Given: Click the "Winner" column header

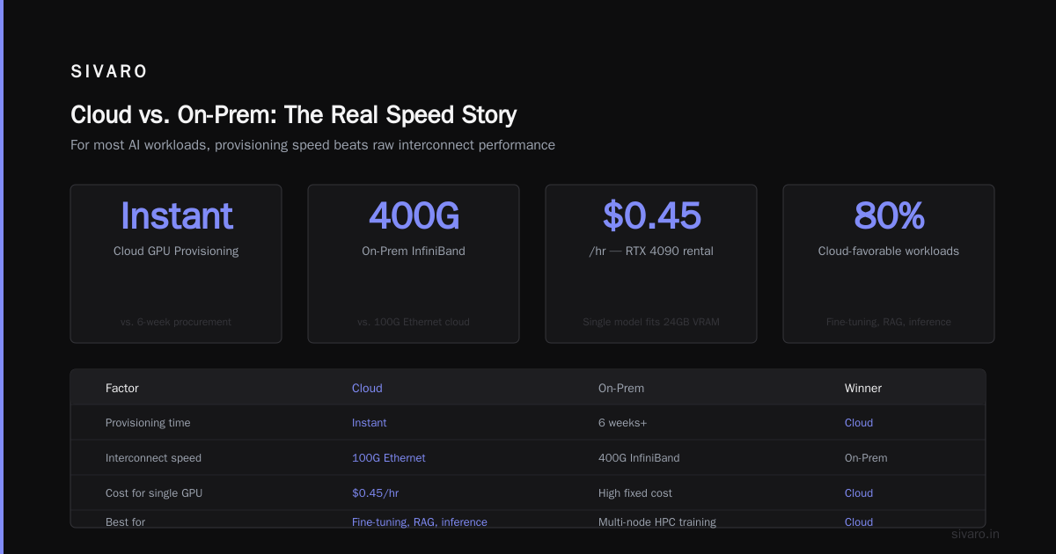Looking at the screenshot, I should pyautogui.click(x=863, y=388).
